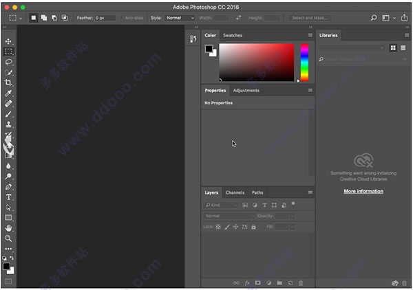Reset to default foreground and background colors
Viewport: 413px width, 290px height.
click(x=5, y=258)
